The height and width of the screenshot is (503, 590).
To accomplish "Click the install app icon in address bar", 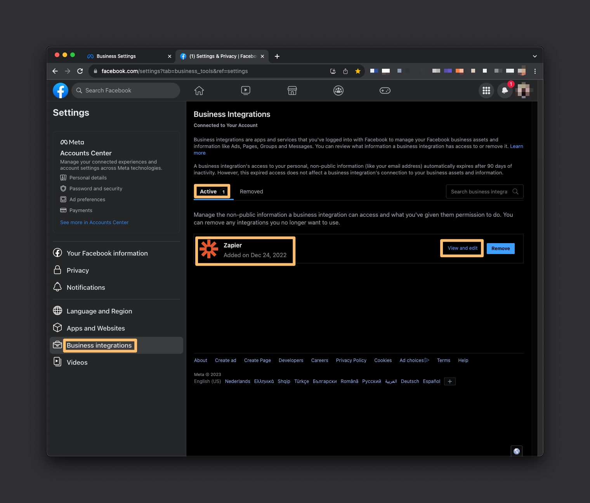I will pyautogui.click(x=333, y=71).
